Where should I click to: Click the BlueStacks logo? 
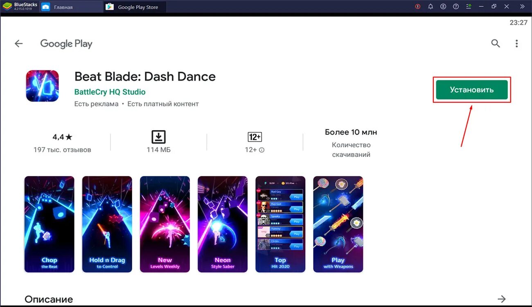(x=7, y=7)
